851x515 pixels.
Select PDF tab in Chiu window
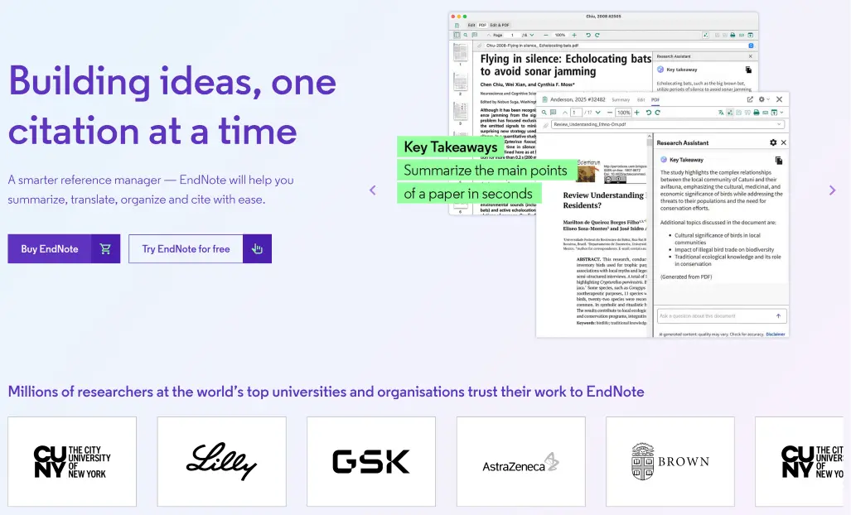[482, 25]
